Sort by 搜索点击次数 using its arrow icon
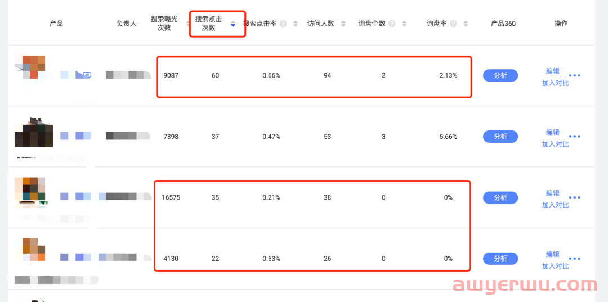 pos(233,24)
